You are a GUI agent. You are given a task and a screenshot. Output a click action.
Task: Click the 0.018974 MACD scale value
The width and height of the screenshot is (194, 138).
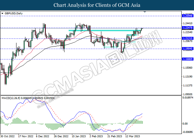tap(188, 98)
